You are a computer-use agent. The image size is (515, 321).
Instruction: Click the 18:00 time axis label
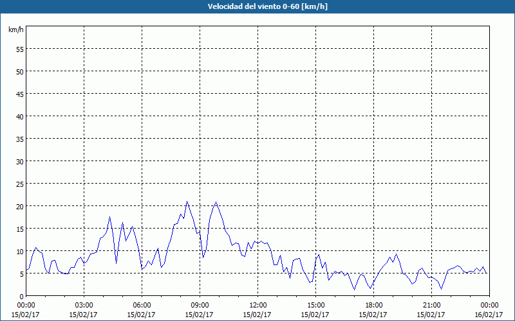[x=373, y=306]
